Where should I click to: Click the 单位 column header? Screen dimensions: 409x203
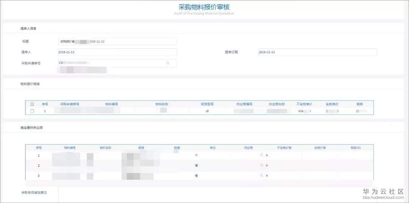212,147
